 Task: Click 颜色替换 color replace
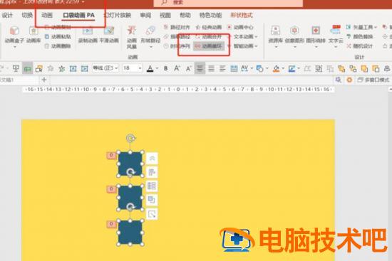[360, 37]
